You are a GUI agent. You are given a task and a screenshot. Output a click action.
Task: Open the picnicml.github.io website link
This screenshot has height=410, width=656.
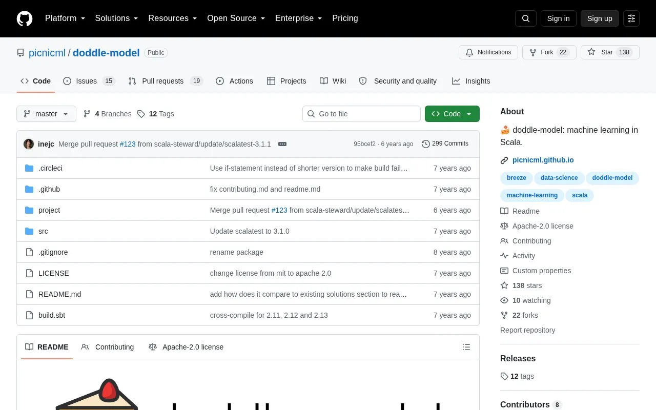[x=543, y=160]
